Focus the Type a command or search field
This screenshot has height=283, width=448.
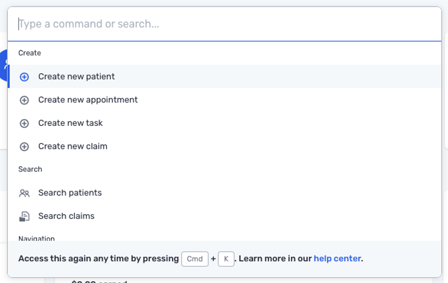click(224, 24)
